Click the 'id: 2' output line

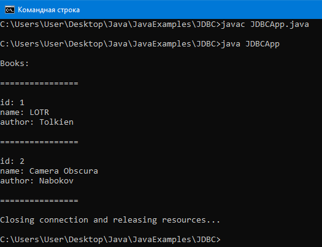pos(12,161)
